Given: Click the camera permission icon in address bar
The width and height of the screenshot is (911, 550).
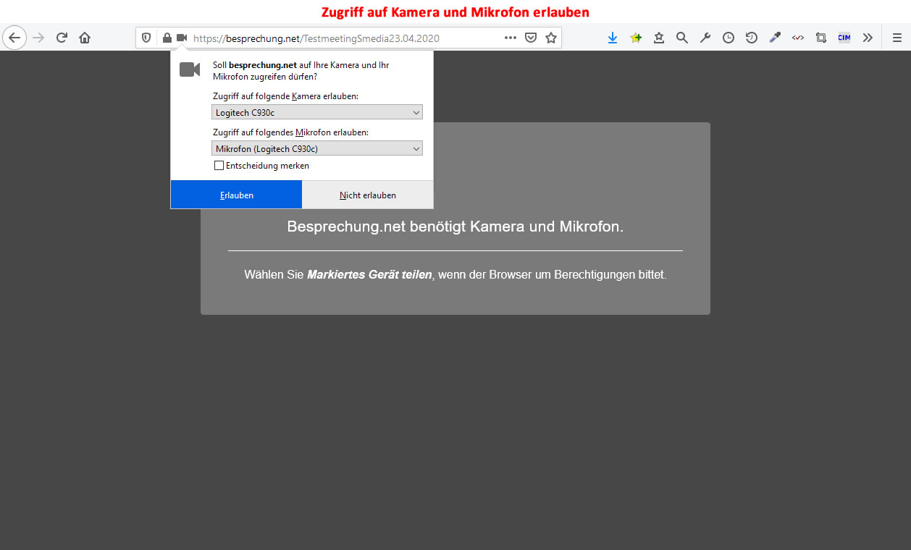Looking at the screenshot, I should click(181, 38).
